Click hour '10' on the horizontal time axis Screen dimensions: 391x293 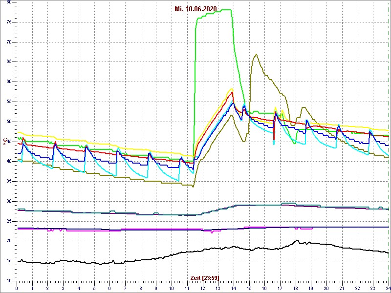[172, 289]
